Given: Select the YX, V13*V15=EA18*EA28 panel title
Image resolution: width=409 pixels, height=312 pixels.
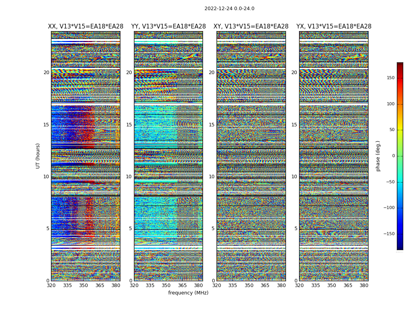Looking at the screenshot, I should point(334,27).
